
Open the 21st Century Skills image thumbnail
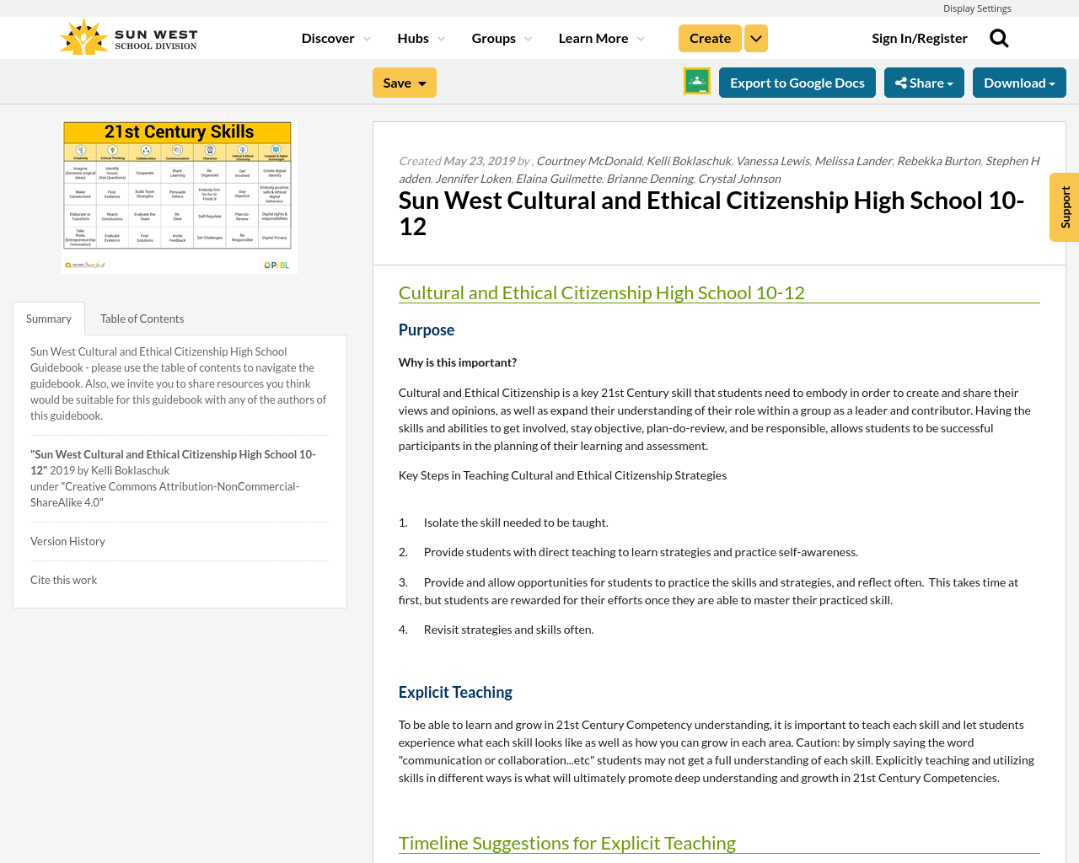tap(180, 197)
